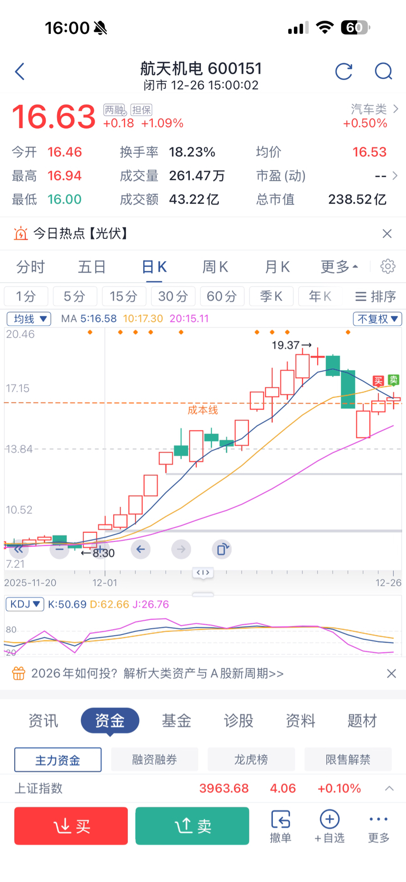Tap the 撤单 cancel order icon
This screenshot has width=406, height=882.
(280, 826)
